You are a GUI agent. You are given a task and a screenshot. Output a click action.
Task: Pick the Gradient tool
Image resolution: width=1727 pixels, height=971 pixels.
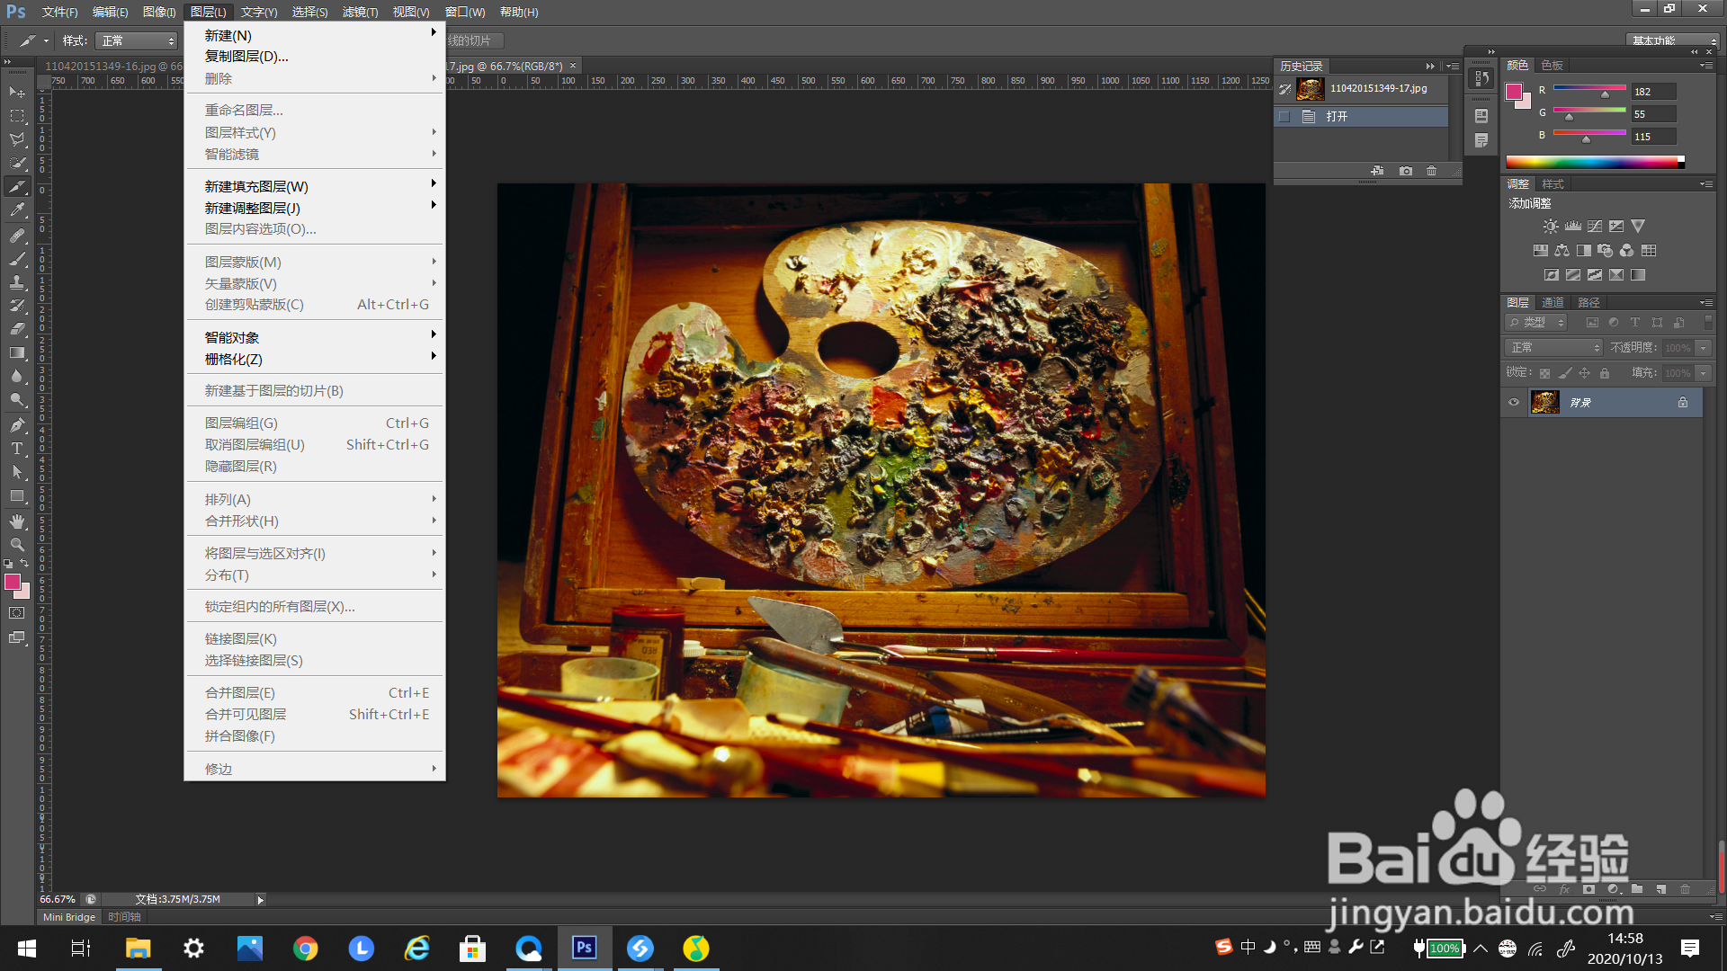[17, 352]
